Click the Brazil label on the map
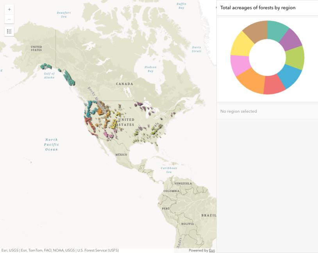The width and height of the screenshot is (318, 253). [208, 215]
